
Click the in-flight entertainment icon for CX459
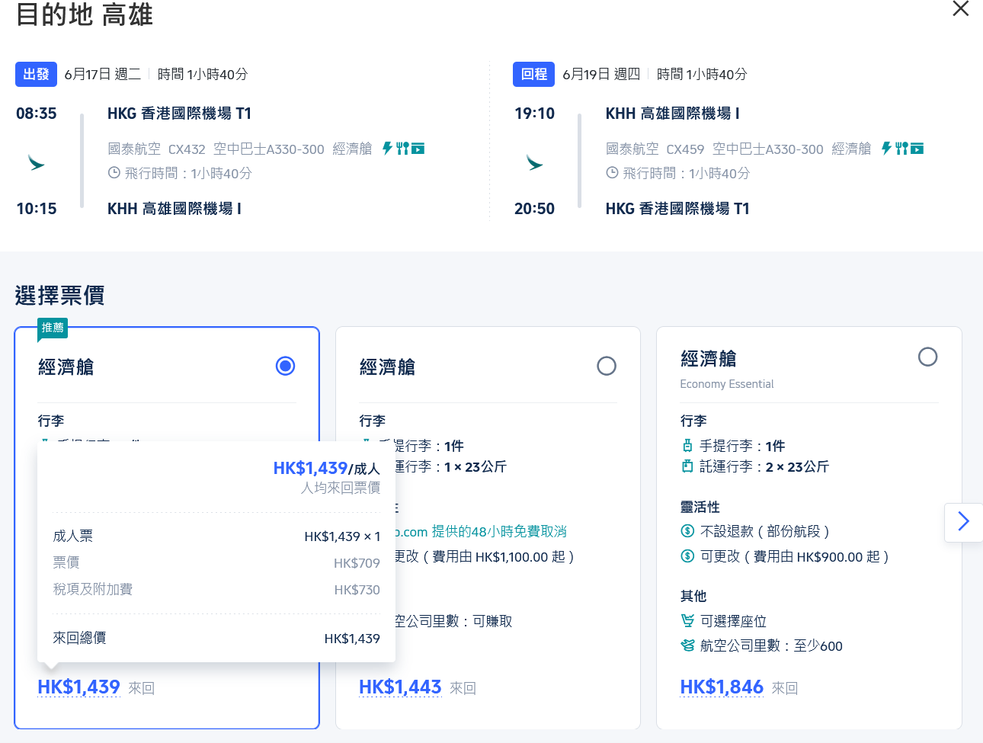(917, 149)
